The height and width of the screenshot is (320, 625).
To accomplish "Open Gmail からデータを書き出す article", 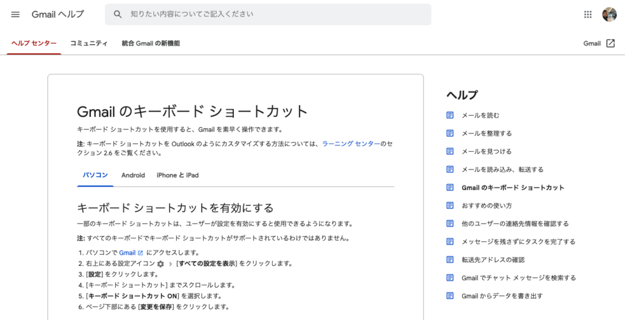I will pos(502,296).
